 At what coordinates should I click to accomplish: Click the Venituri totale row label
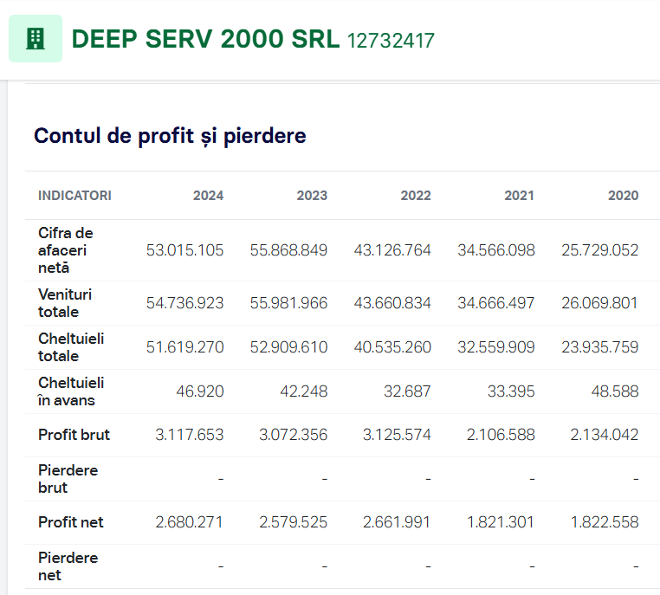pyautogui.click(x=65, y=303)
